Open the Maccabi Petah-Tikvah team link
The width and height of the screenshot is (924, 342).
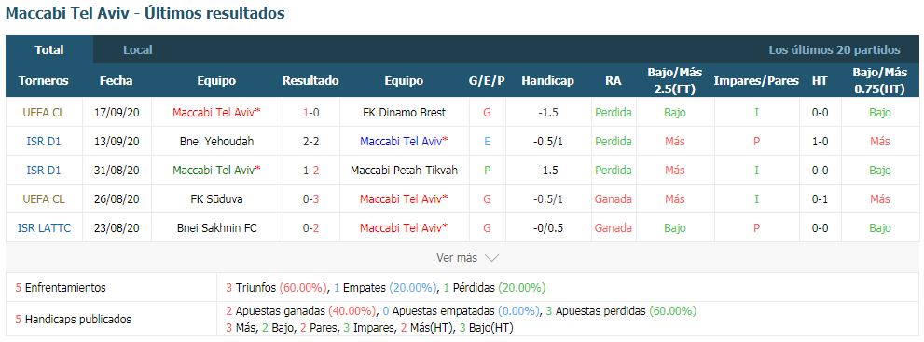tap(404, 171)
